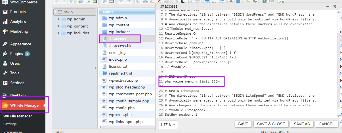This screenshot has width=342, height=133.
Task: Expand the wp-admin tree node arrow
Action: (x=59, y=19)
